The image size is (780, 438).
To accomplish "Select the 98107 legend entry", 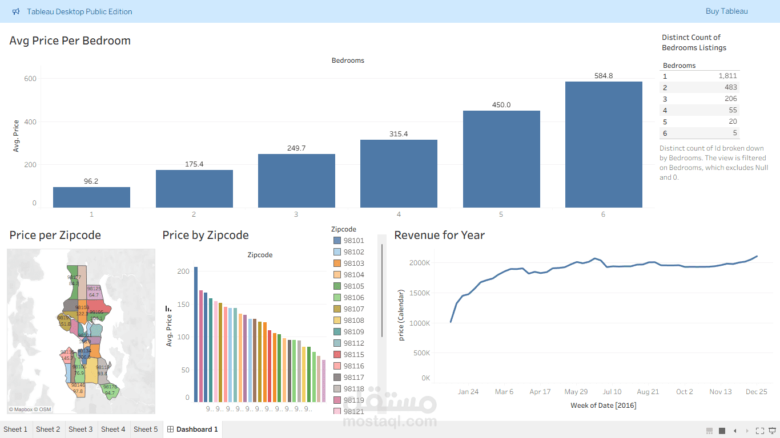I will coord(349,309).
